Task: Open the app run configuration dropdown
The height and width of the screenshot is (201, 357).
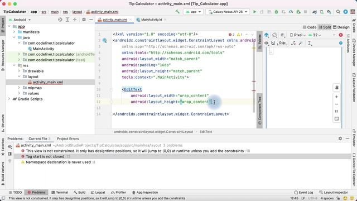Action: (x=194, y=12)
